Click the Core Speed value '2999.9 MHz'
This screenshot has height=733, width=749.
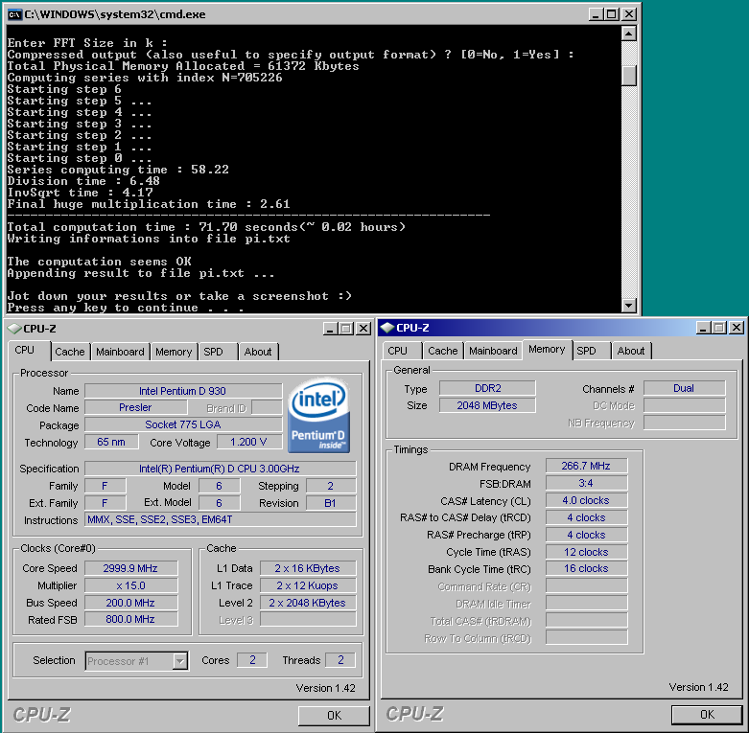(130, 568)
